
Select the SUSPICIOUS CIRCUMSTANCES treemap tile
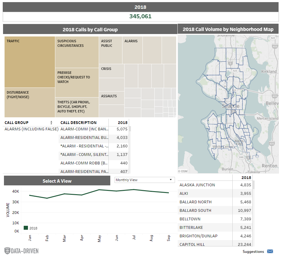(x=77, y=52)
